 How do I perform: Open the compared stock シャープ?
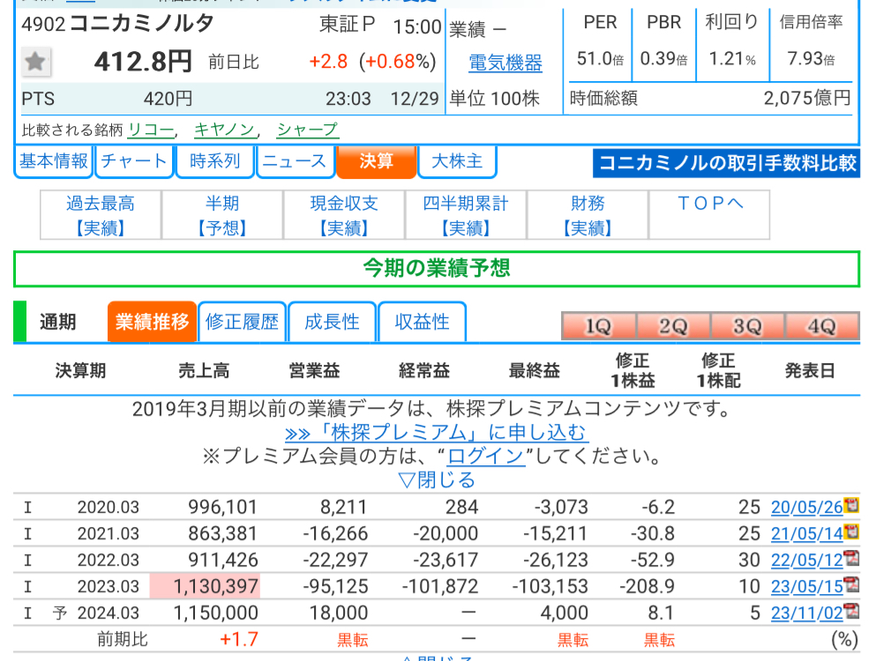click(308, 130)
